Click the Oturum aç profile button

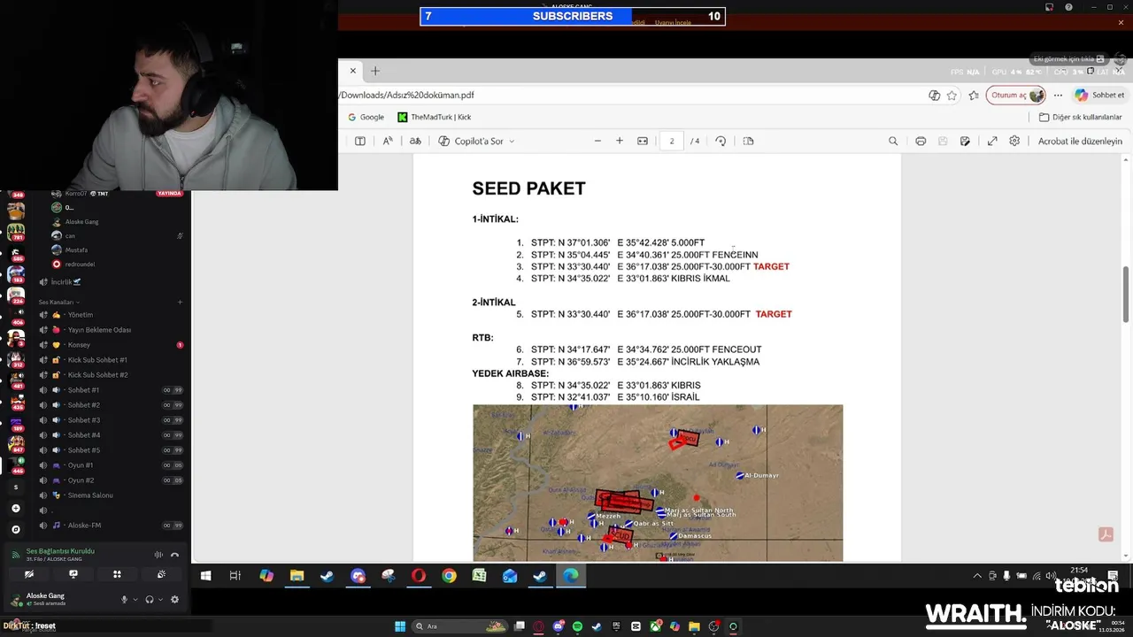coord(1016,96)
